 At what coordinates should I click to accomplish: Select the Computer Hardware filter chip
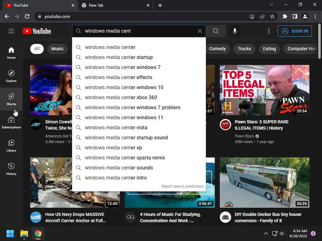coord(301,49)
